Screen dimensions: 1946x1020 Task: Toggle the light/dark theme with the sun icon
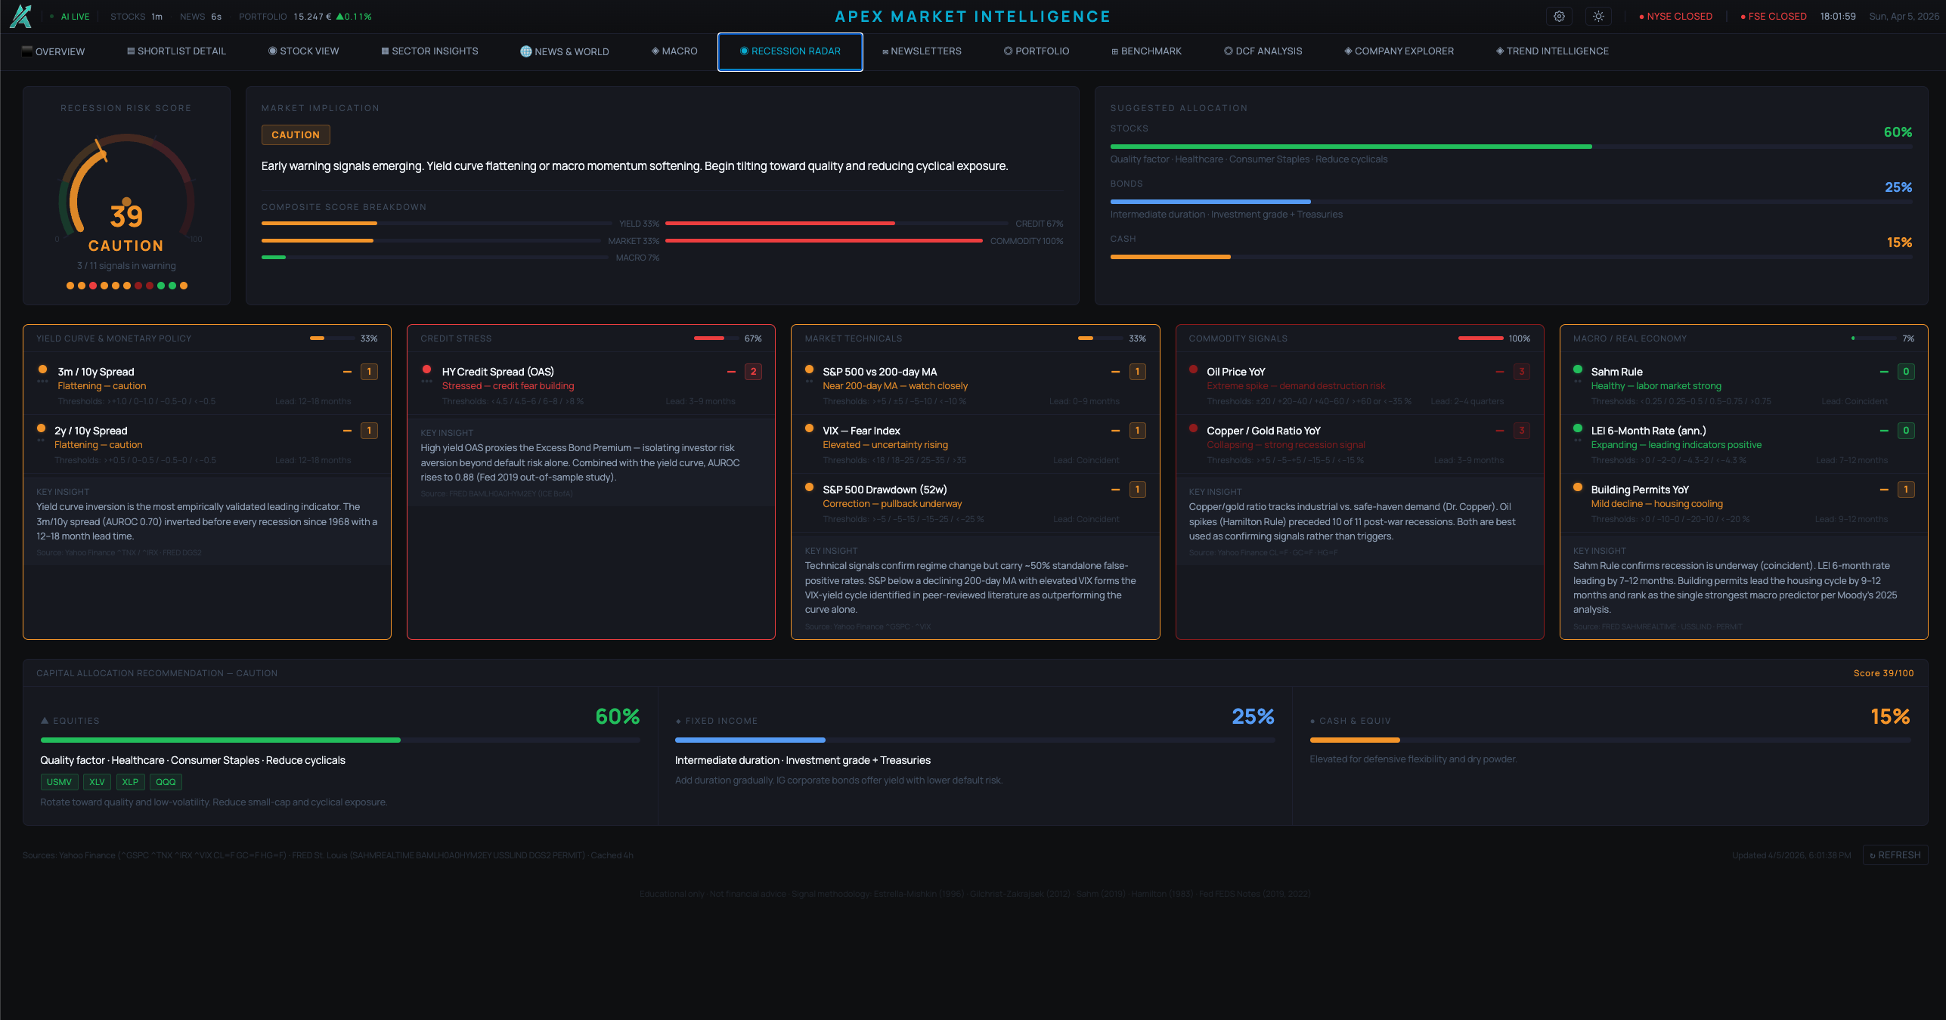pos(1598,16)
